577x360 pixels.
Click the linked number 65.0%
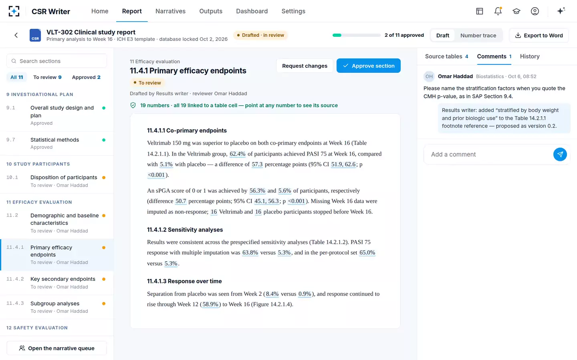point(367,252)
